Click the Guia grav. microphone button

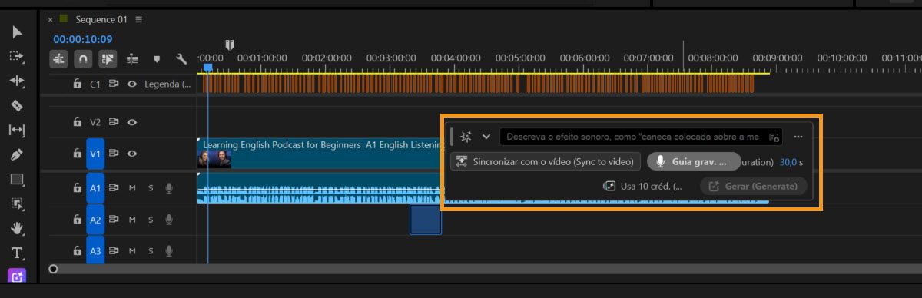[x=693, y=162]
